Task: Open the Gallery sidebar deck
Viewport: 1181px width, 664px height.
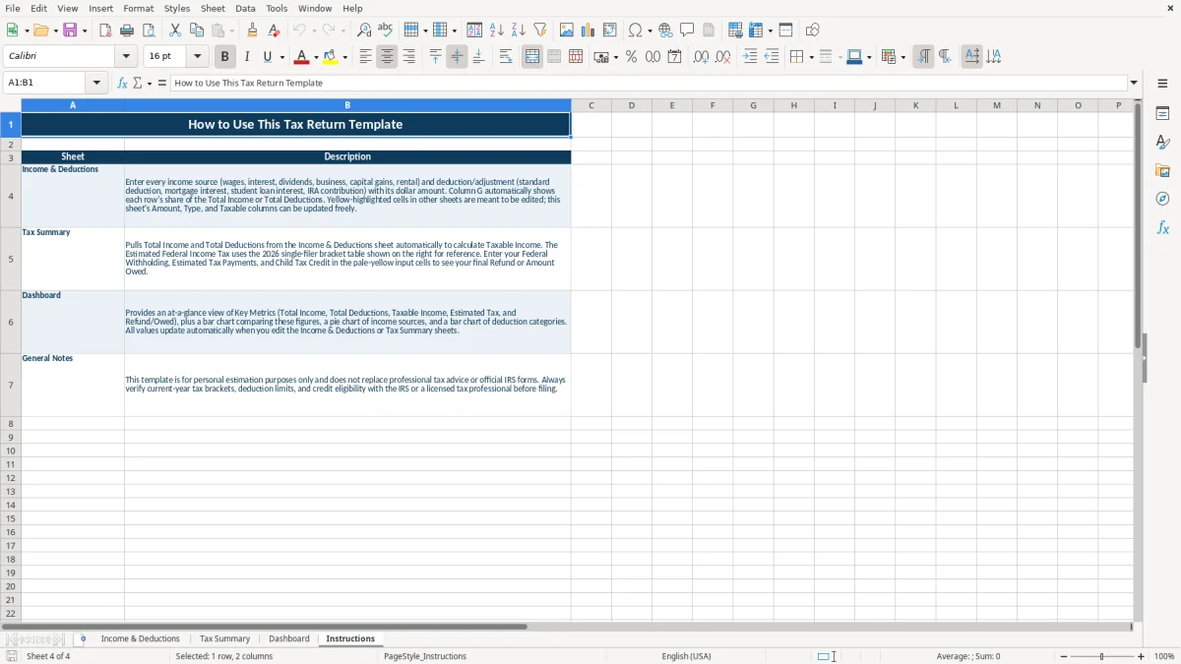Action: tap(1162, 170)
